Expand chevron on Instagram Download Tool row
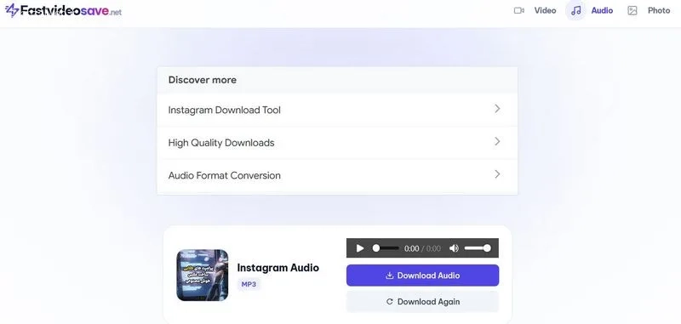Image resolution: width=681 pixels, height=324 pixels. [x=498, y=109]
